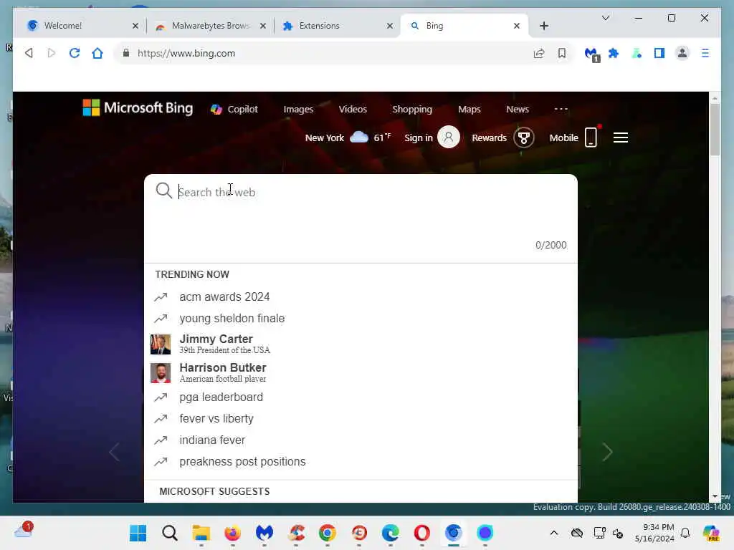Expand more Bing navigation options ellipsis
The image size is (734, 550).
click(x=561, y=109)
